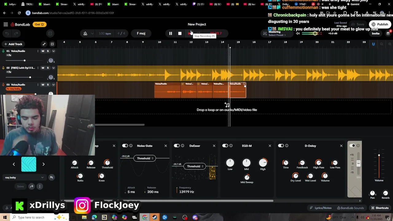
Task: Solo track 02 [FREE] Luhh Dyl
Action: coord(48,68)
